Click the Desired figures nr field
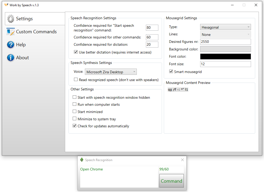This screenshot has width=264, height=192. click(225, 42)
